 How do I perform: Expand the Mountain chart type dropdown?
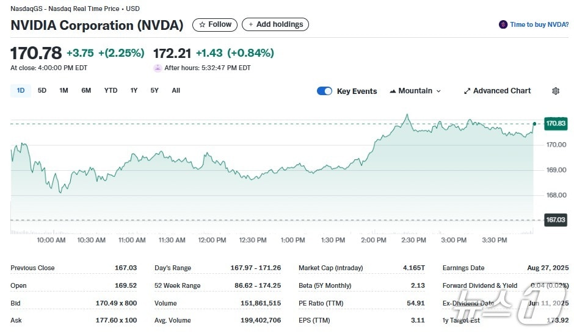(x=438, y=91)
